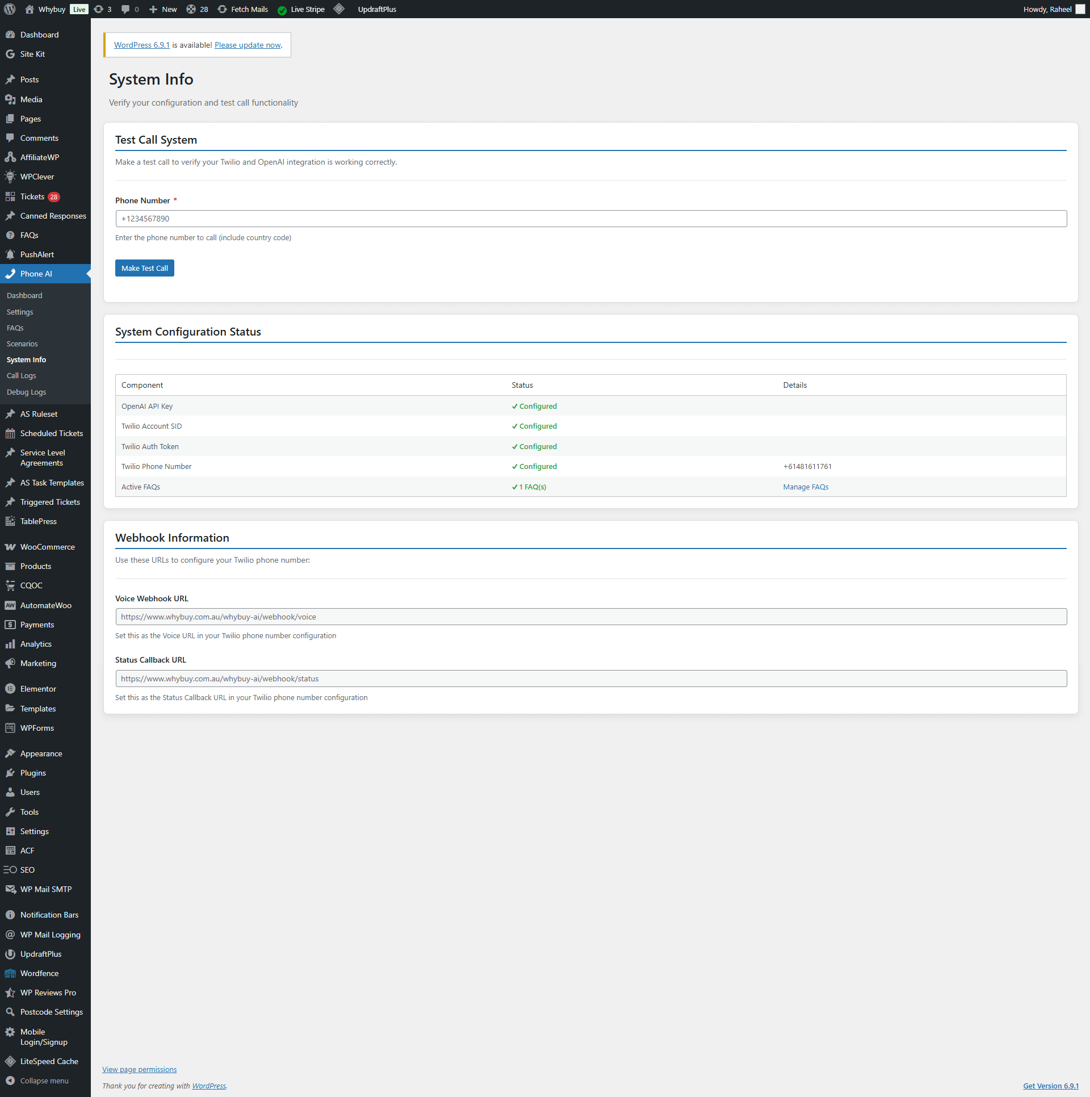Click the Voice Webhook URL field
Viewport: 1090px width, 1097px height.
coord(590,617)
